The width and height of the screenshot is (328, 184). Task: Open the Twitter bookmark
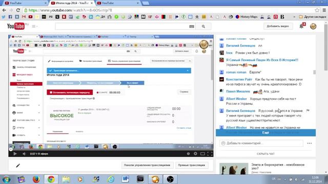click(x=4, y=17)
